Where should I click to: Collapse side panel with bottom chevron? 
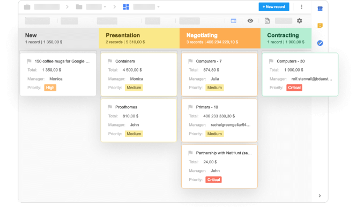(x=319, y=196)
